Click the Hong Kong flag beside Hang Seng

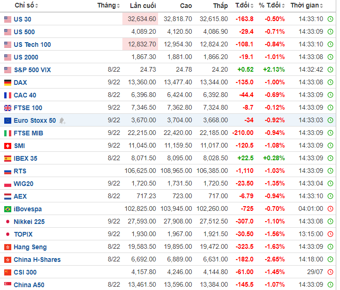(x=8, y=247)
